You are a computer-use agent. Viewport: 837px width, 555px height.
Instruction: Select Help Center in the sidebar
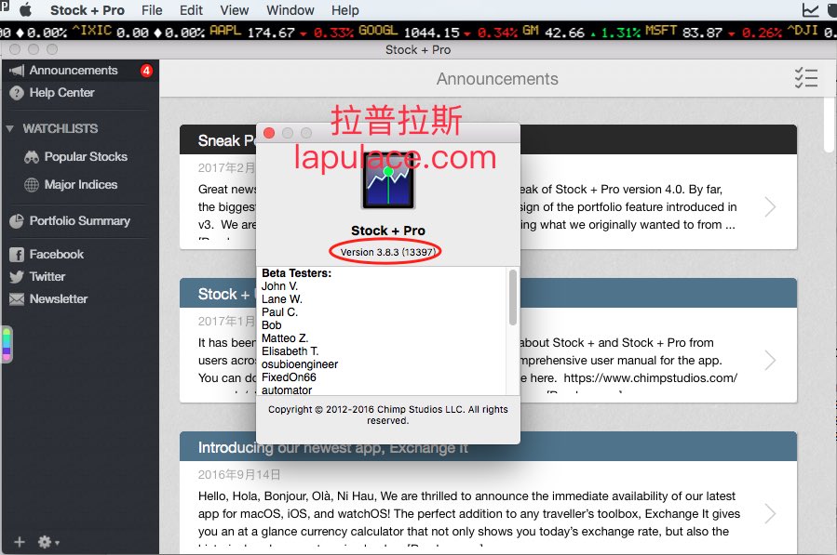pyautogui.click(x=80, y=93)
